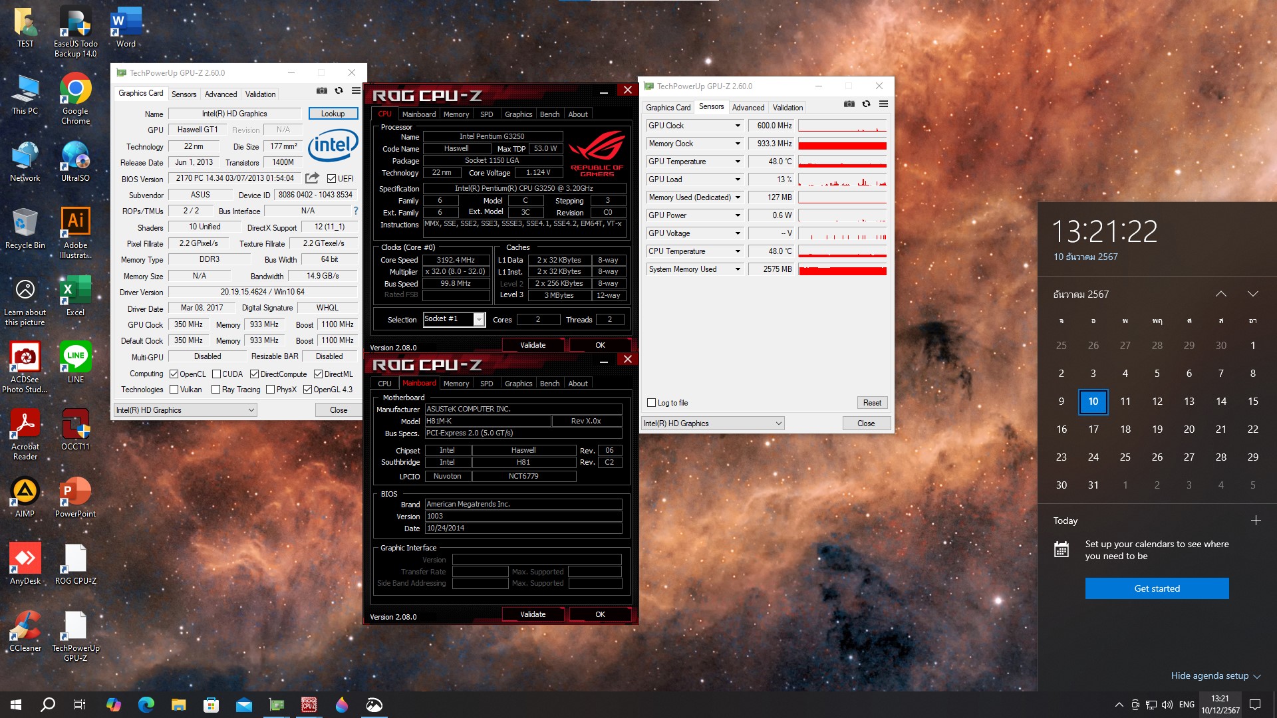Open CPU Temperature sensor dropdown
Screen dimensions: 1277x718
click(x=737, y=251)
